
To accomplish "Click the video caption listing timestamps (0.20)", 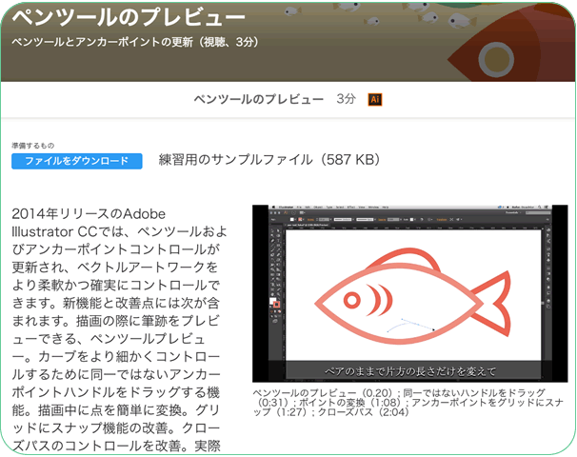I will 408,403.
